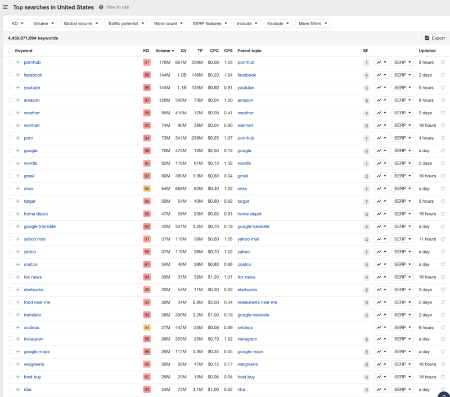450x397 pixels.
Task: Click the Parent topic column header
Action: click(x=249, y=51)
